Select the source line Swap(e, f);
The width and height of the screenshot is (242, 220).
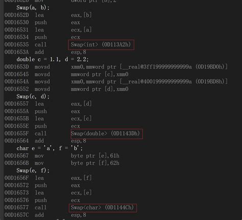33,171
